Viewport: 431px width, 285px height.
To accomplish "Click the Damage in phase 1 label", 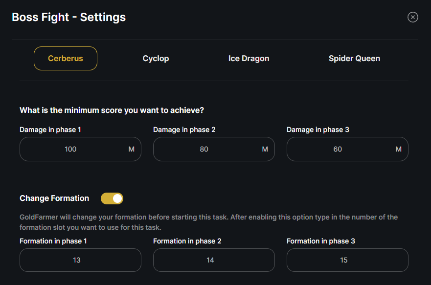I will pos(50,130).
